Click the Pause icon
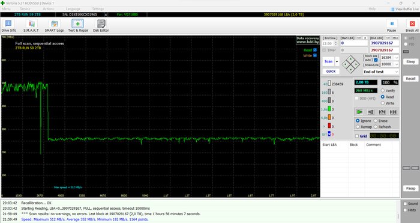This screenshot has height=223, width=420. coord(391,26)
